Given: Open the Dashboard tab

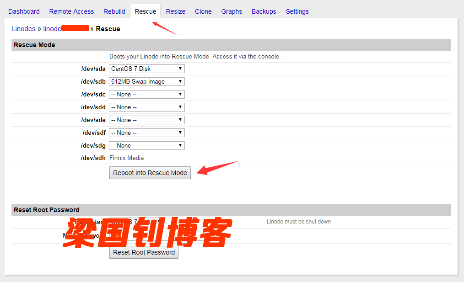Looking at the screenshot, I should [24, 11].
